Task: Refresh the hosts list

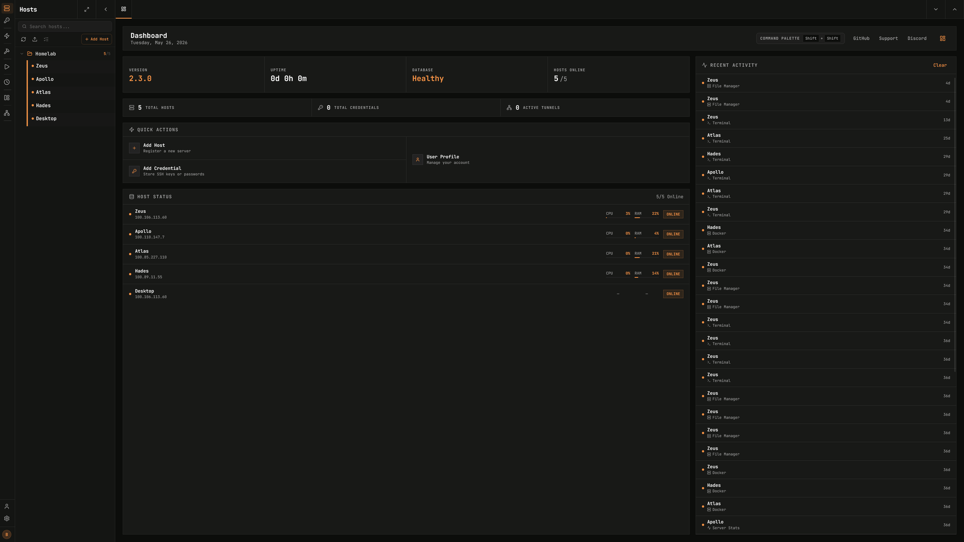Action: pyautogui.click(x=23, y=39)
